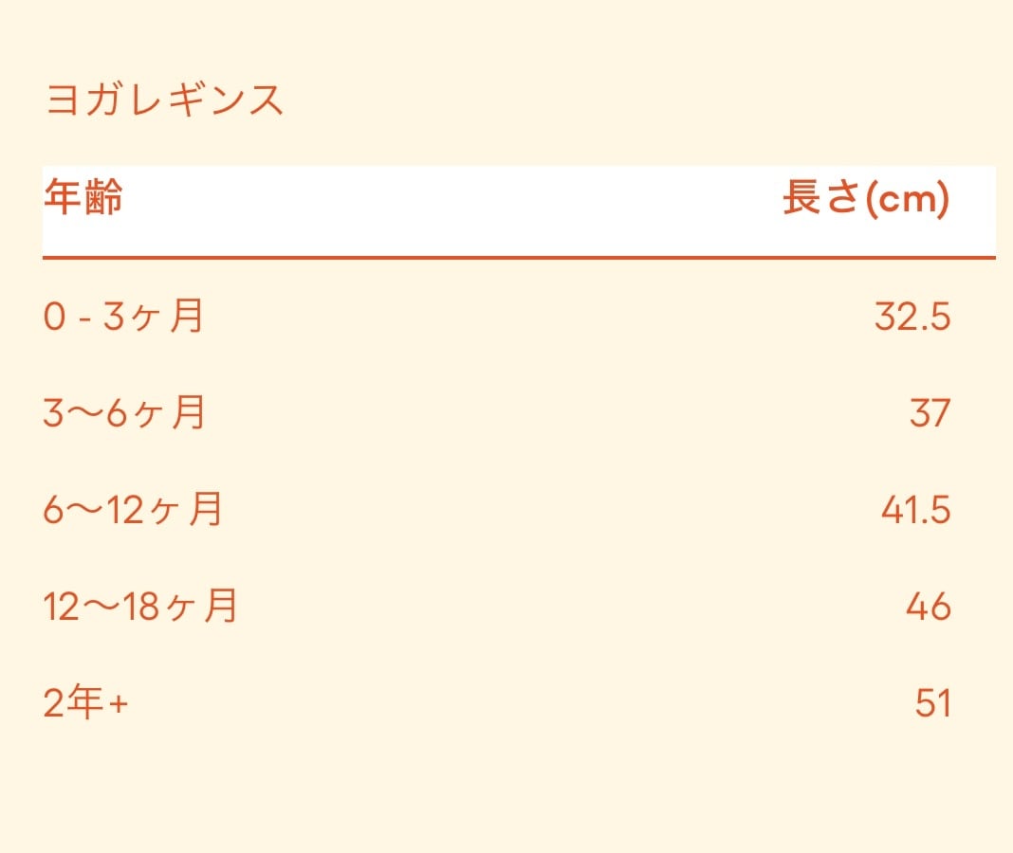Click the 2年+ age label

click(85, 704)
